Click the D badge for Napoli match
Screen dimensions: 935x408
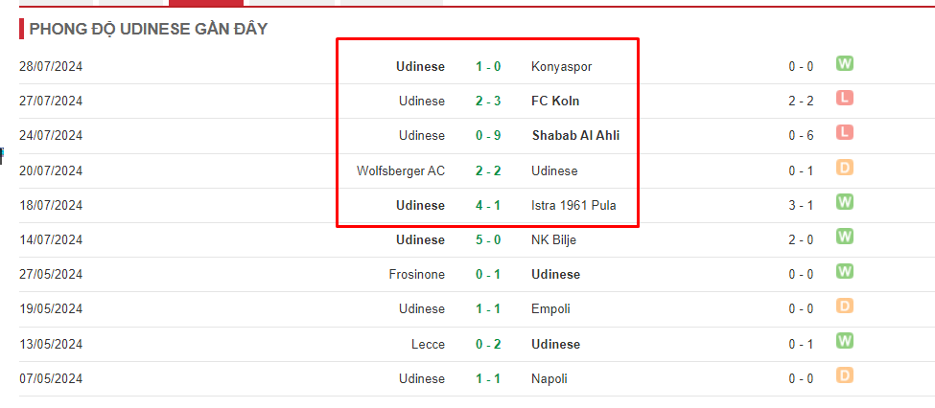point(844,375)
